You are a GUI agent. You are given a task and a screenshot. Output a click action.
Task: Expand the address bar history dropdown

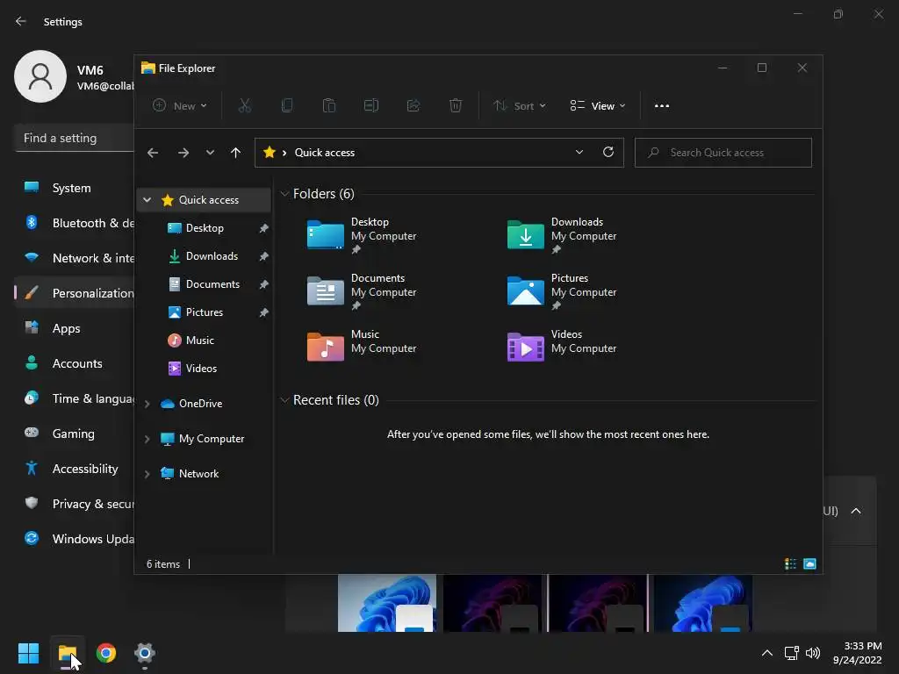tap(579, 152)
